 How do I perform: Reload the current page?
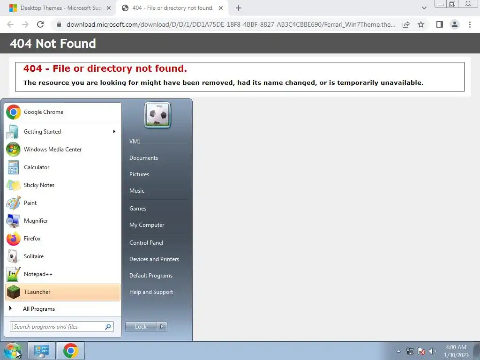point(40,24)
